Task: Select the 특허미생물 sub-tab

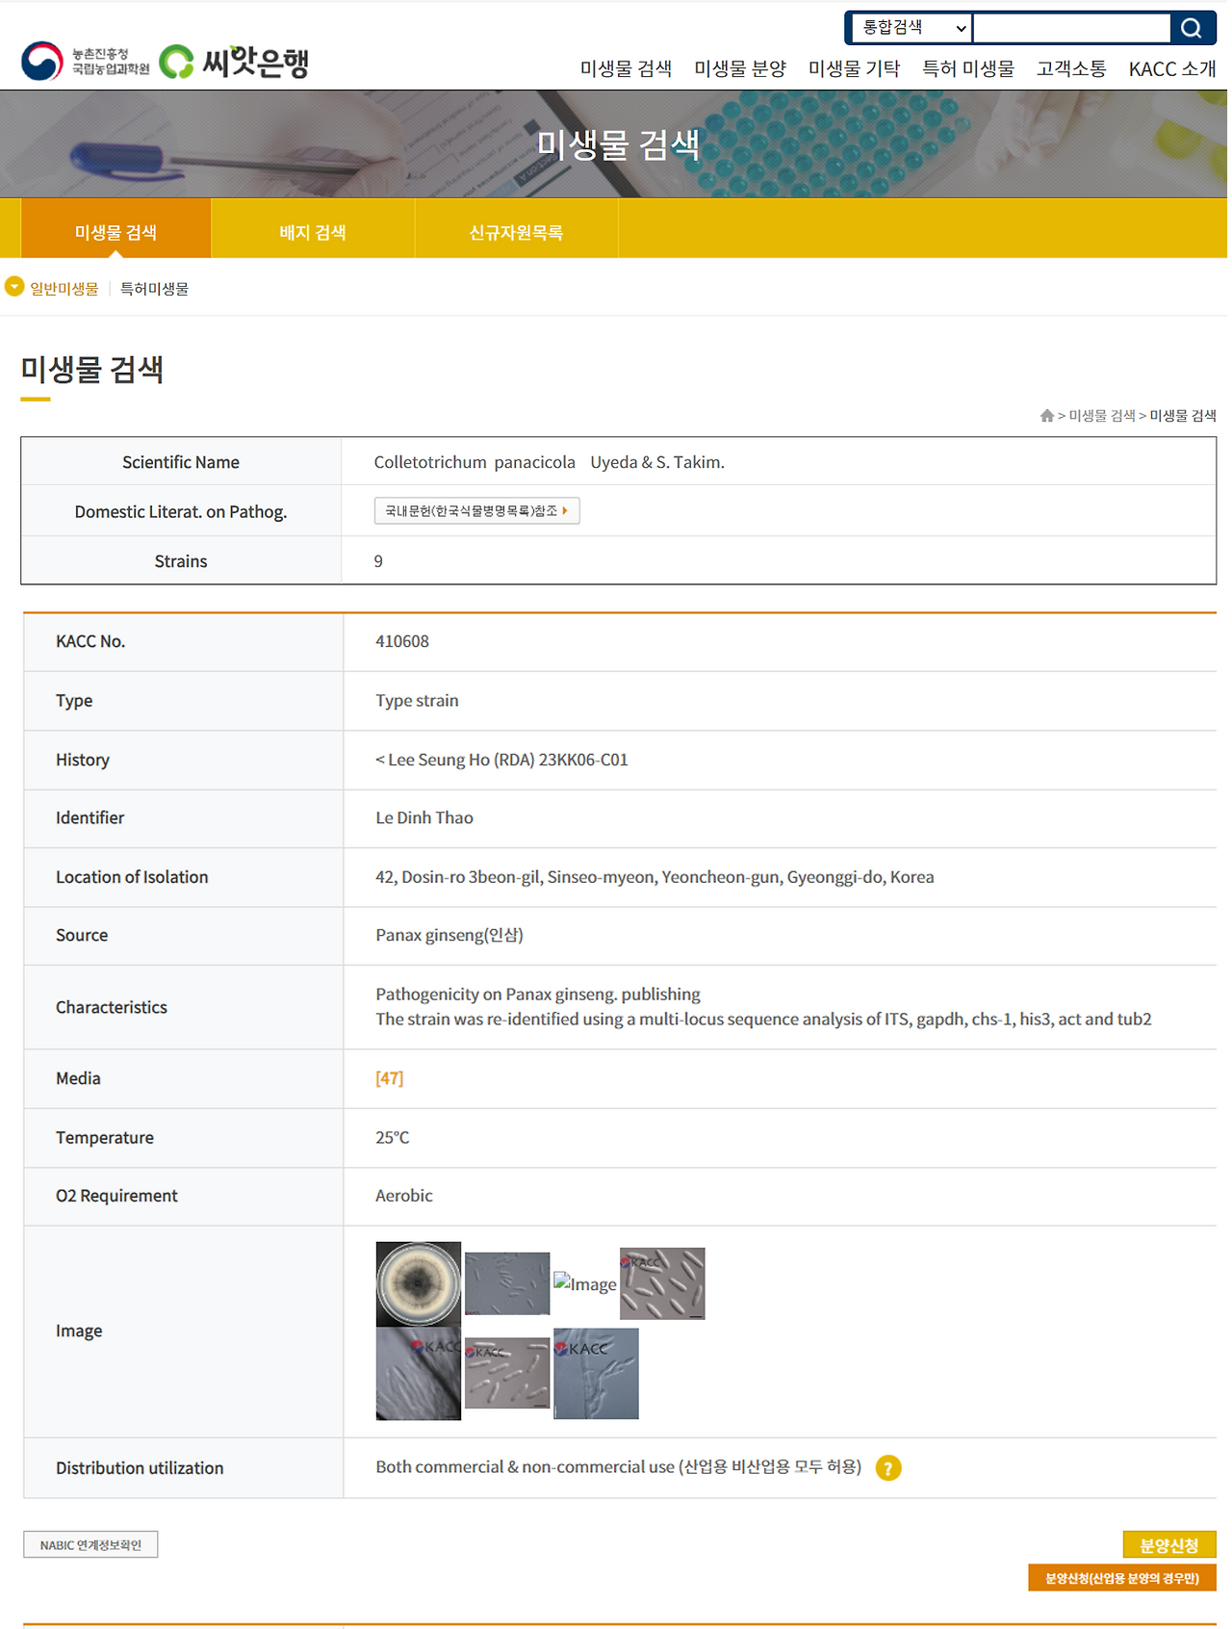Action: click(x=154, y=289)
